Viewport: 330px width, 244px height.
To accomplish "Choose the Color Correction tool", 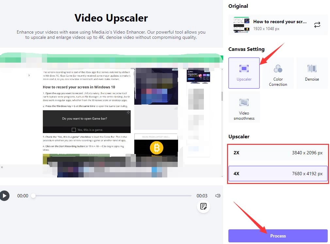I will coord(278,73).
